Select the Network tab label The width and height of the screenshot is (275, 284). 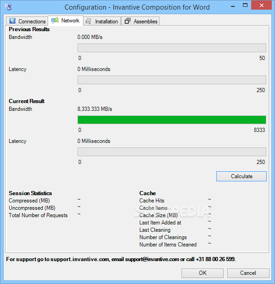point(70,21)
